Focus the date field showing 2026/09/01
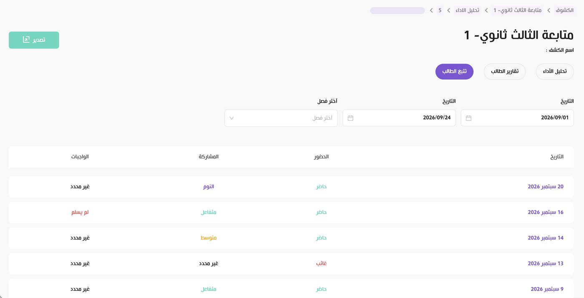This screenshot has width=584, height=298. click(x=517, y=118)
